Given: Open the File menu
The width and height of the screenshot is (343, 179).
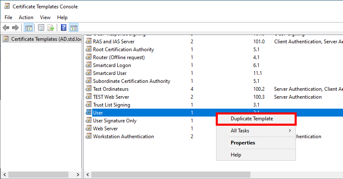Looking at the screenshot, I should pyautogui.click(x=8, y=17).
